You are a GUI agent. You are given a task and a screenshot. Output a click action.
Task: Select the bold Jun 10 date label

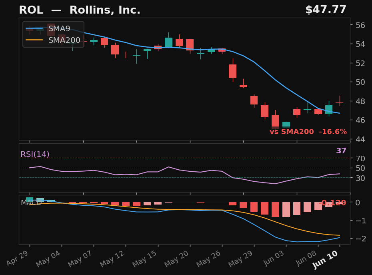(325, 260)
